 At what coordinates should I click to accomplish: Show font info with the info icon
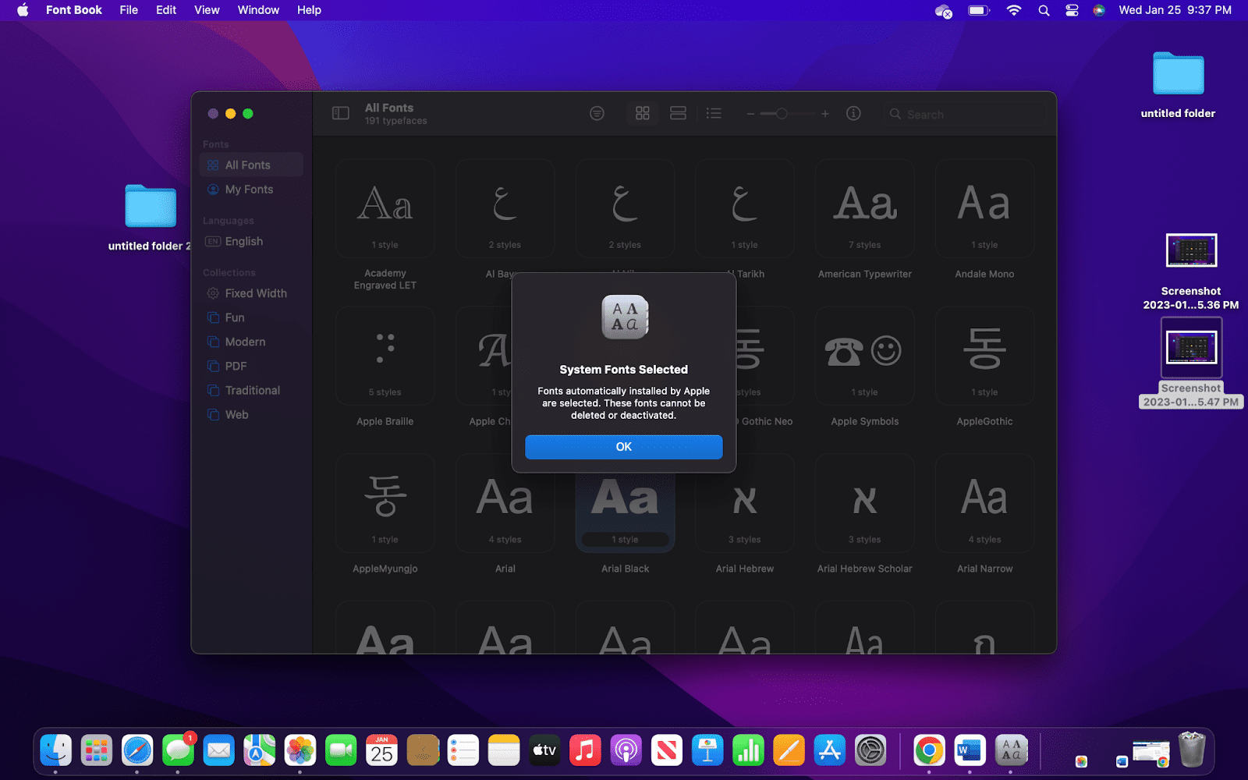click(853, 114)
